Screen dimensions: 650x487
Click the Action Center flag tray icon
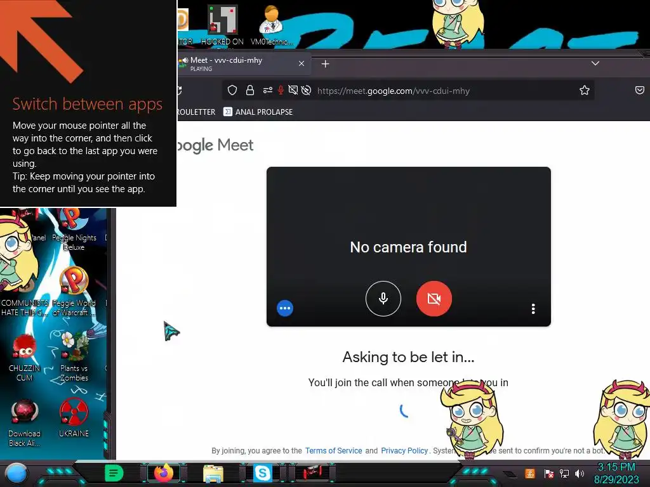[549, 473]
